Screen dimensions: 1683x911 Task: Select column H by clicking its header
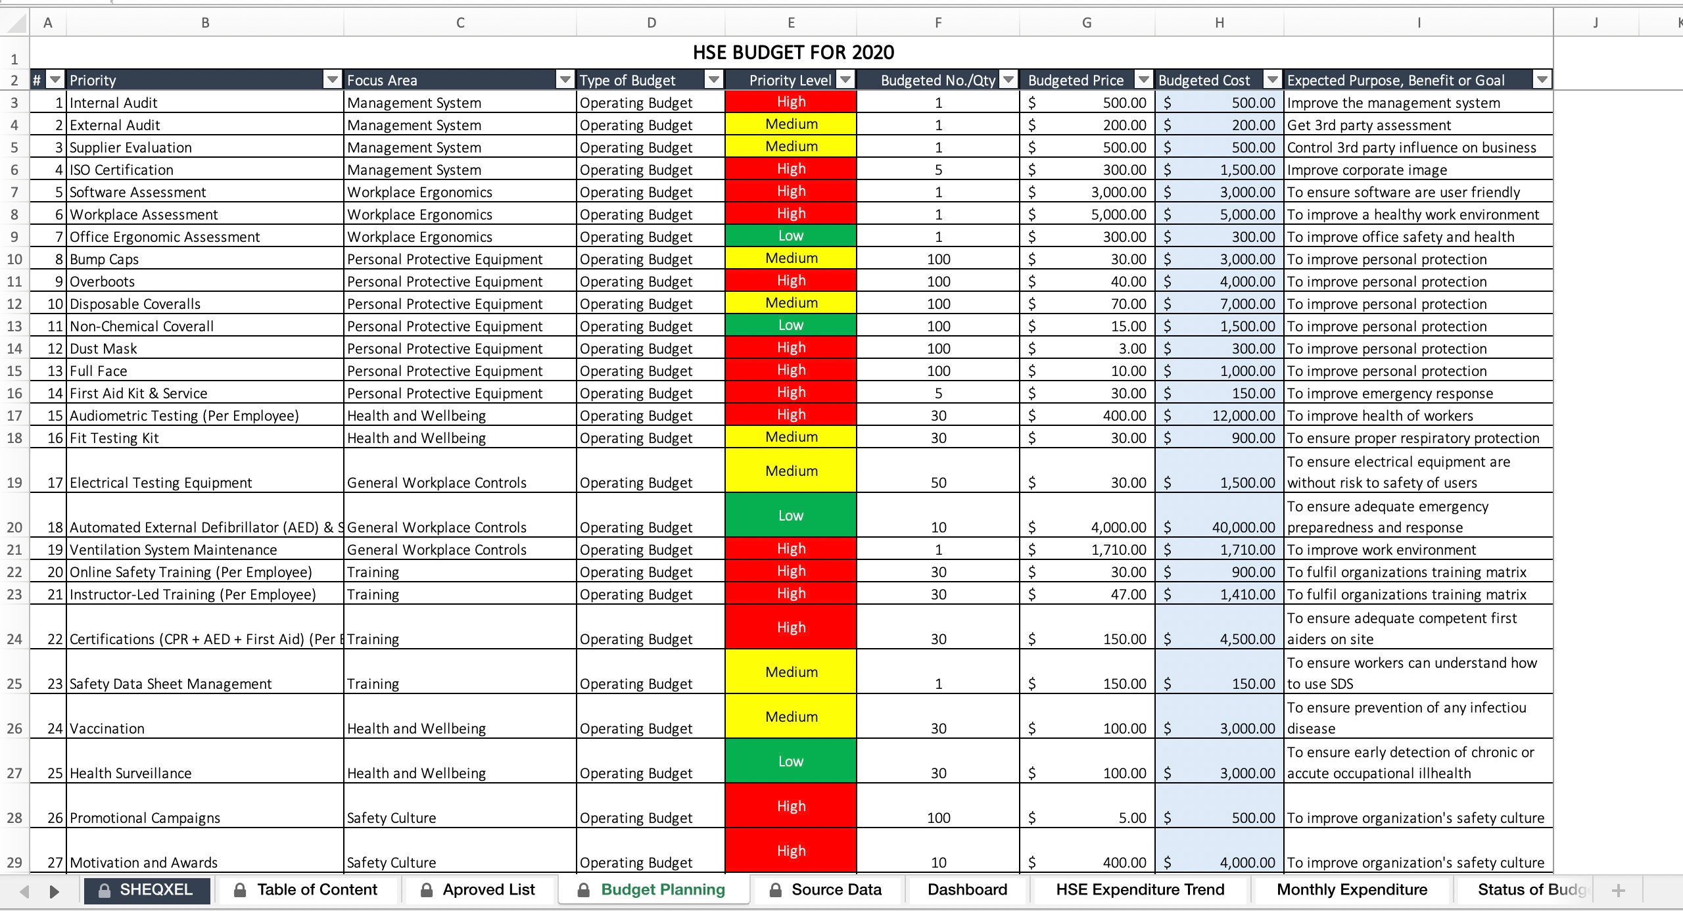tap(1220, 22)
